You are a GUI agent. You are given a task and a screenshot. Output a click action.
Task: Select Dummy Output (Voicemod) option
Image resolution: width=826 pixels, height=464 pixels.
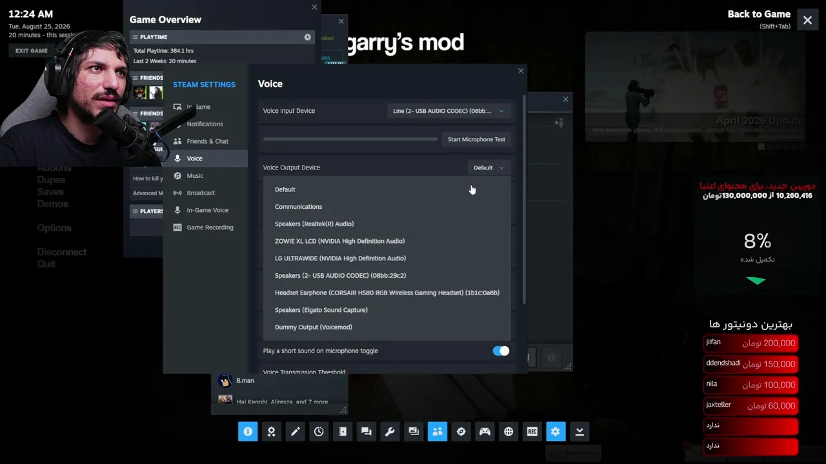point(387,327)
